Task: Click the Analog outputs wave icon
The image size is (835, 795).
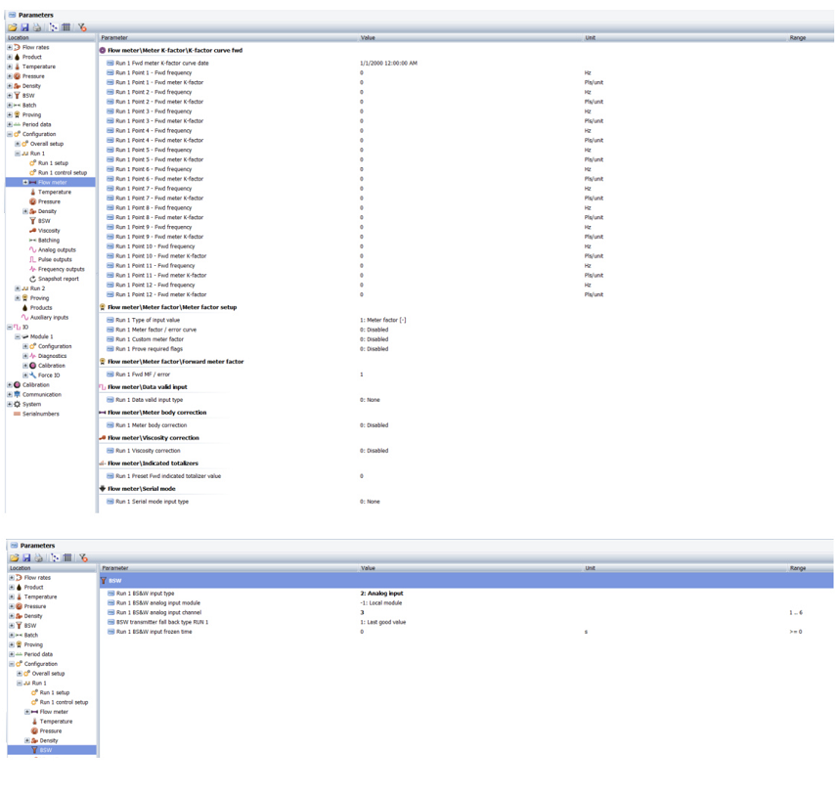Action: [x=32, y=249]
